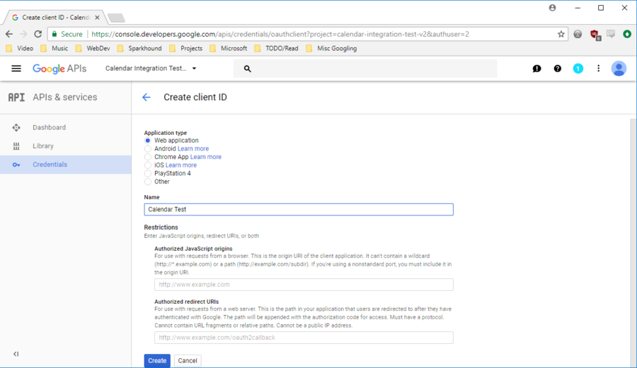The height and width of the screenshot is (368, 637).
Task: Click the gray monitor extension icon
Action: (611, 34)
